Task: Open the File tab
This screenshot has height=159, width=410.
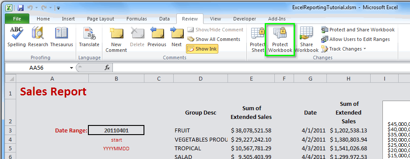Action: [17, 19]
